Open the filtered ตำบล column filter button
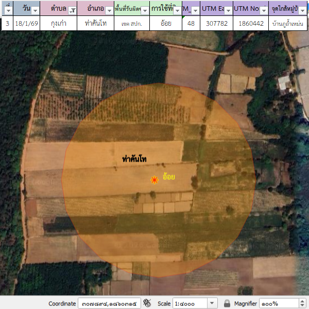Screen dimensions: 309x309 click(x=73, y=10)
